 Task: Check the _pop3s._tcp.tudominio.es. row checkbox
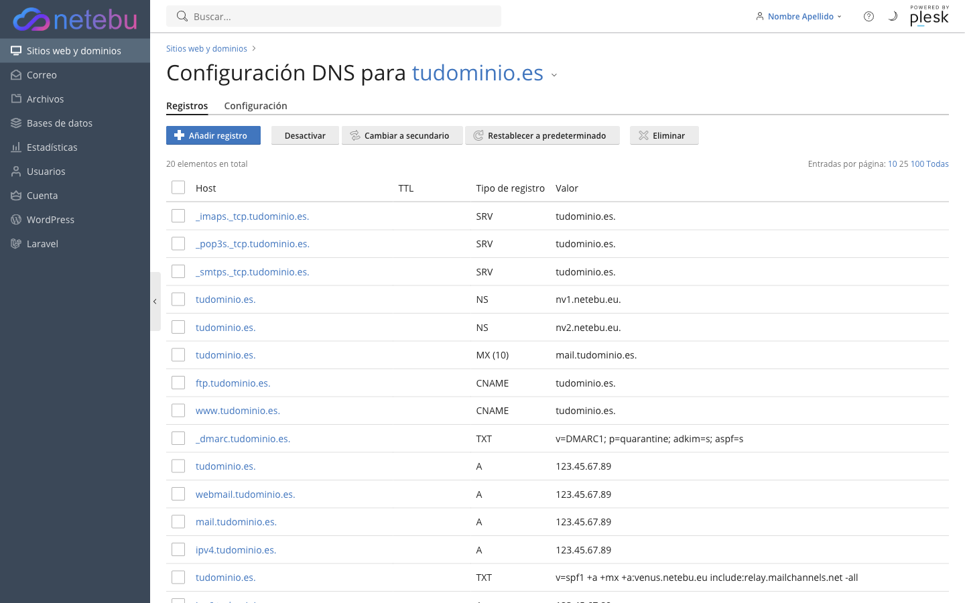point(178,243)
